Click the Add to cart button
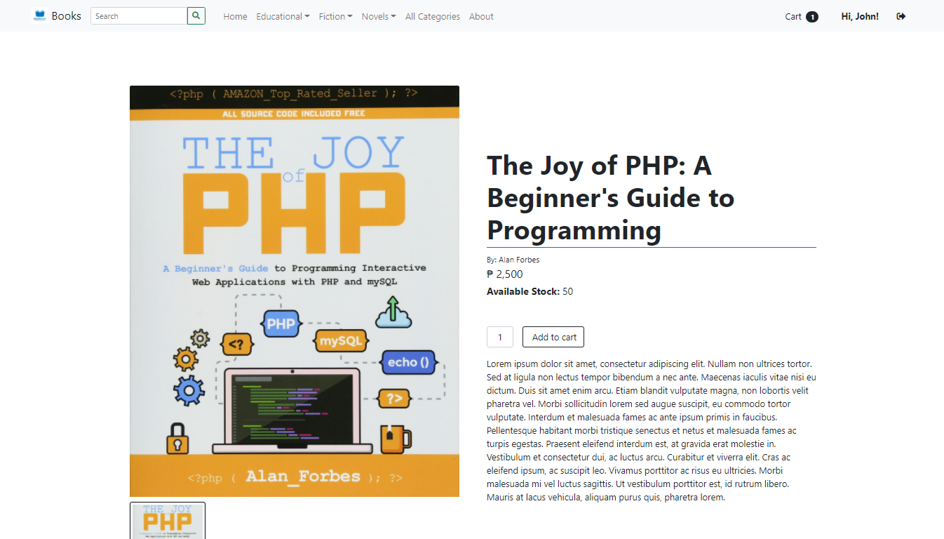944x539 pixels. coord(553,337)
